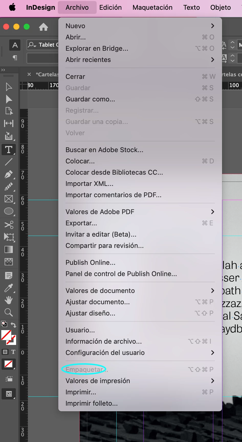Open the Edición menu
The image size is (242, 442).
point(111,7)
